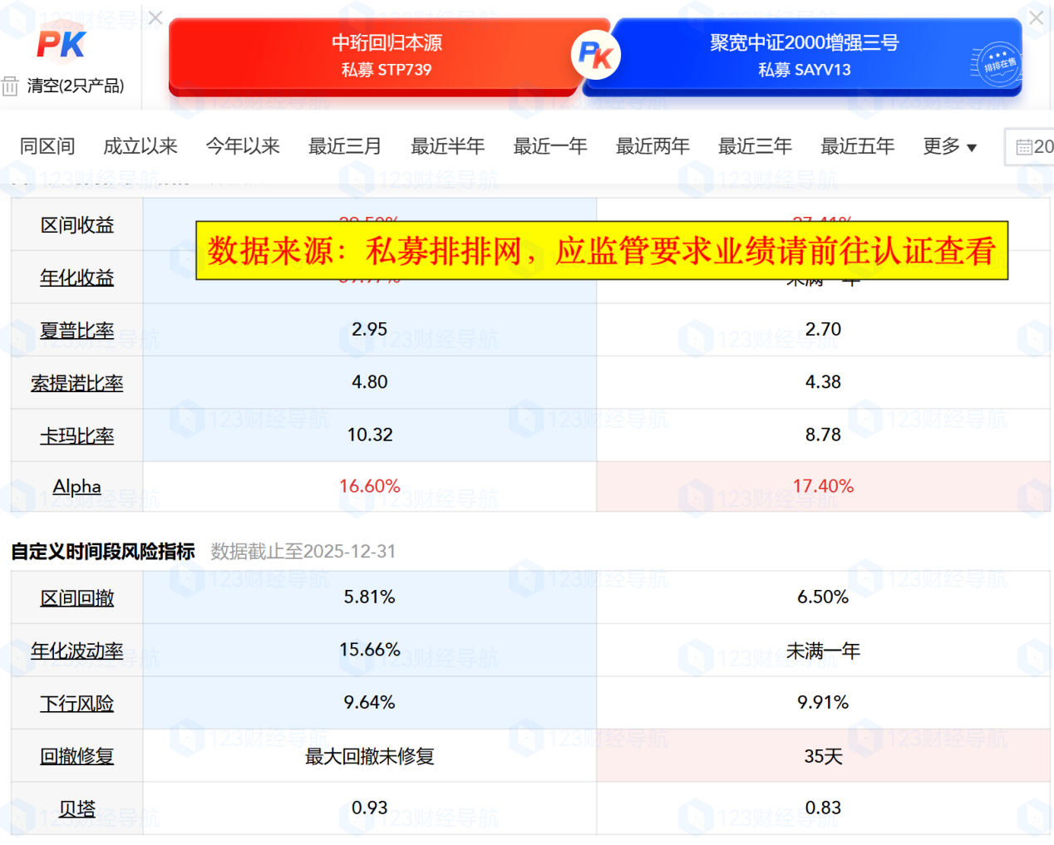Select the 今年以来 period tab
Image resolution: width=1054 pixels, height=845 pixels.
tap(243, 147)
